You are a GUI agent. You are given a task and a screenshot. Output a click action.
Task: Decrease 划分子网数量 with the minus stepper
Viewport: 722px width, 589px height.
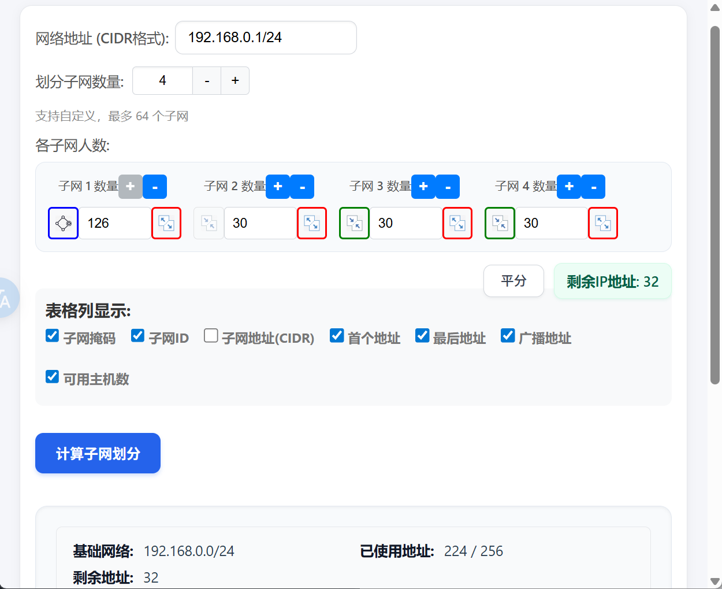[207, 81]
